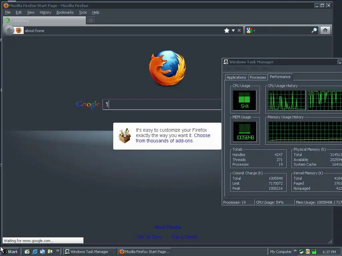Open the Google search engine icon in the search bar
The width and height of the screenshot is (342, 256).
pos(249,30)
